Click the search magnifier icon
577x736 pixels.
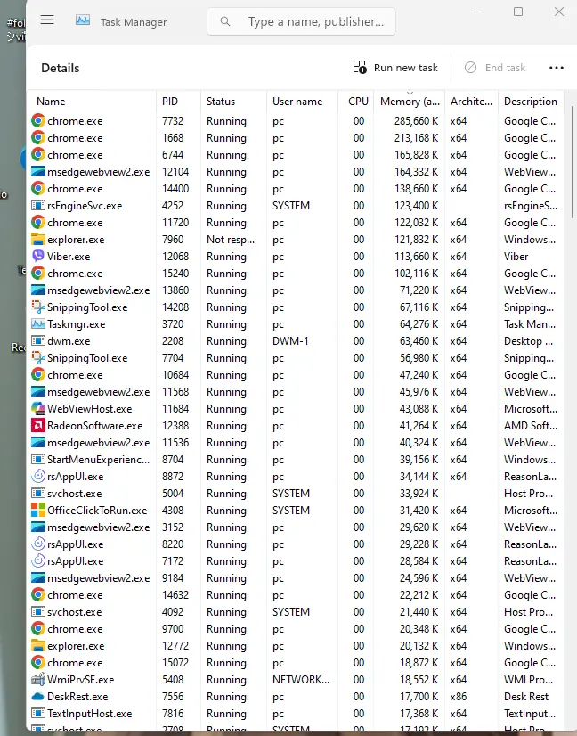[x=225, y=21]
